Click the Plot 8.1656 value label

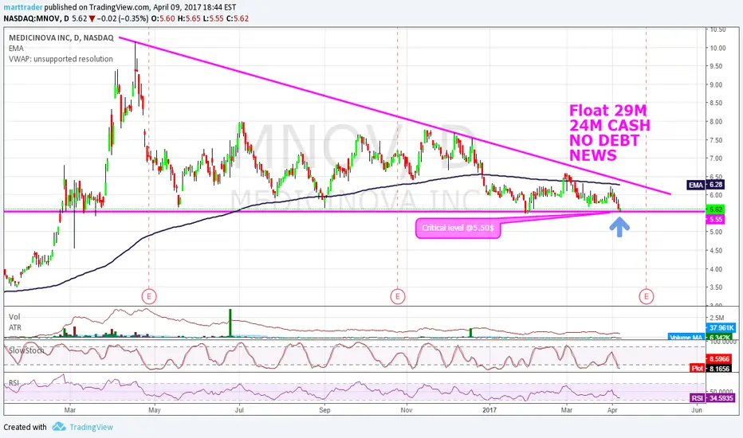(713, 369)
